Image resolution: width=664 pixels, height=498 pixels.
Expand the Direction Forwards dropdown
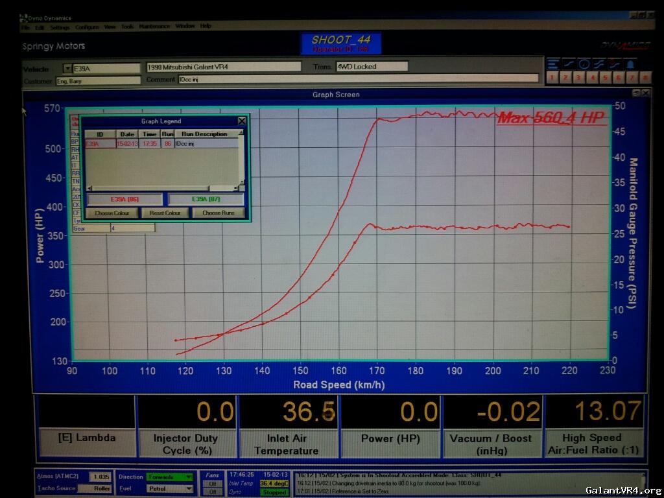coord(189,477)
